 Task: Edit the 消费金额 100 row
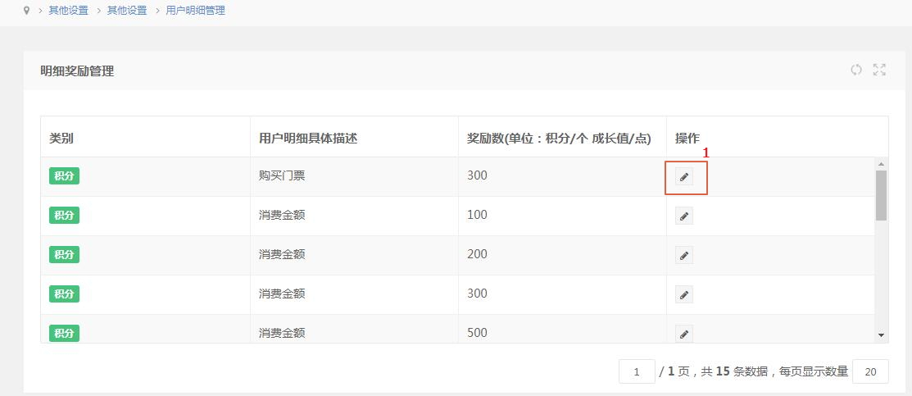(684, 216)
